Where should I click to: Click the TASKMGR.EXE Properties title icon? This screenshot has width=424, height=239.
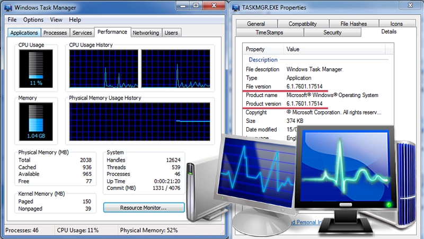click(x=236, y=7)
